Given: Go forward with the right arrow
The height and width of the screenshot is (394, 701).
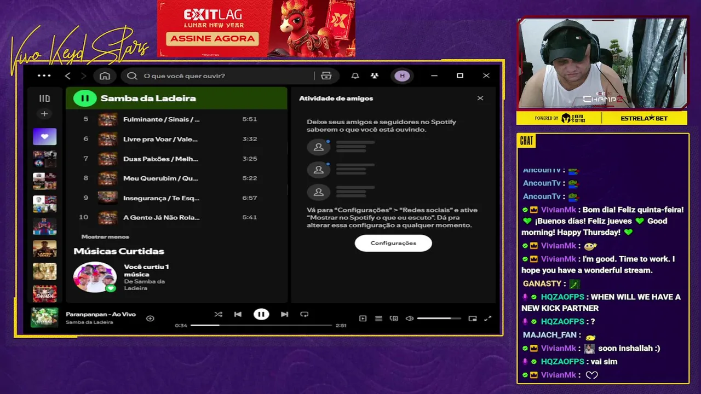Looking at the screenshot, I should point(84,76).
